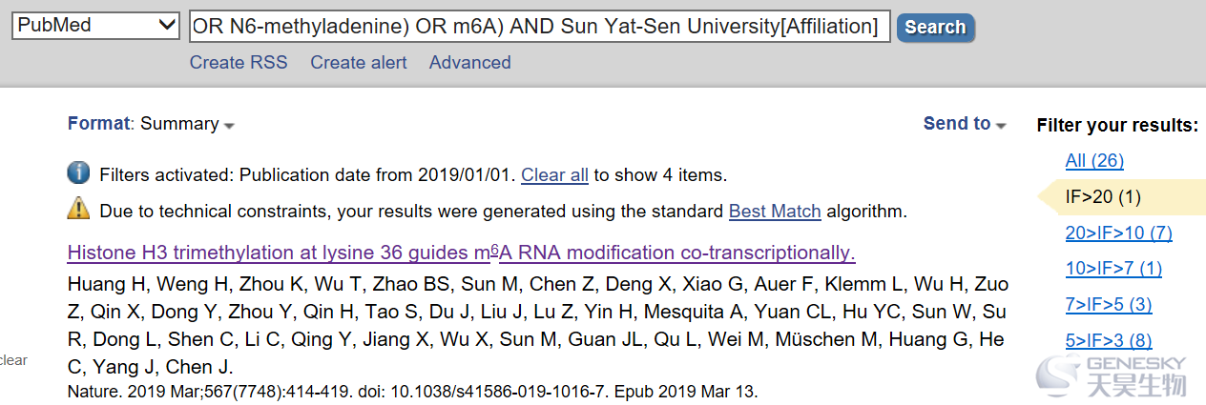Select the IF>20 (1) filter
Viewport: 1206px width, 405px height.
pyautogui.click(x=1103, y=197)
